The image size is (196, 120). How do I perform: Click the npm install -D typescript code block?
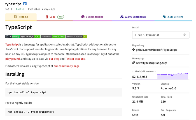(x=64, y=92)
